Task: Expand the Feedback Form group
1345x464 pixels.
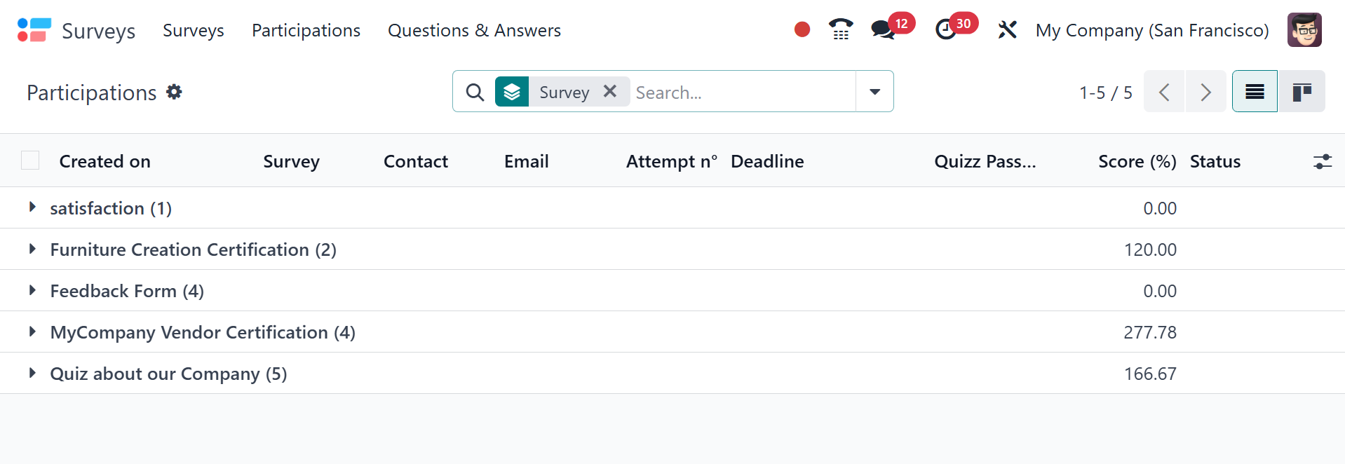Action: (x=32, y=290)
